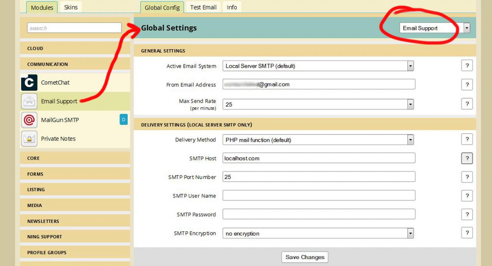The image size is (492, 266).
Task: Show help for SMTP Host field
Action: pos(467,158)
